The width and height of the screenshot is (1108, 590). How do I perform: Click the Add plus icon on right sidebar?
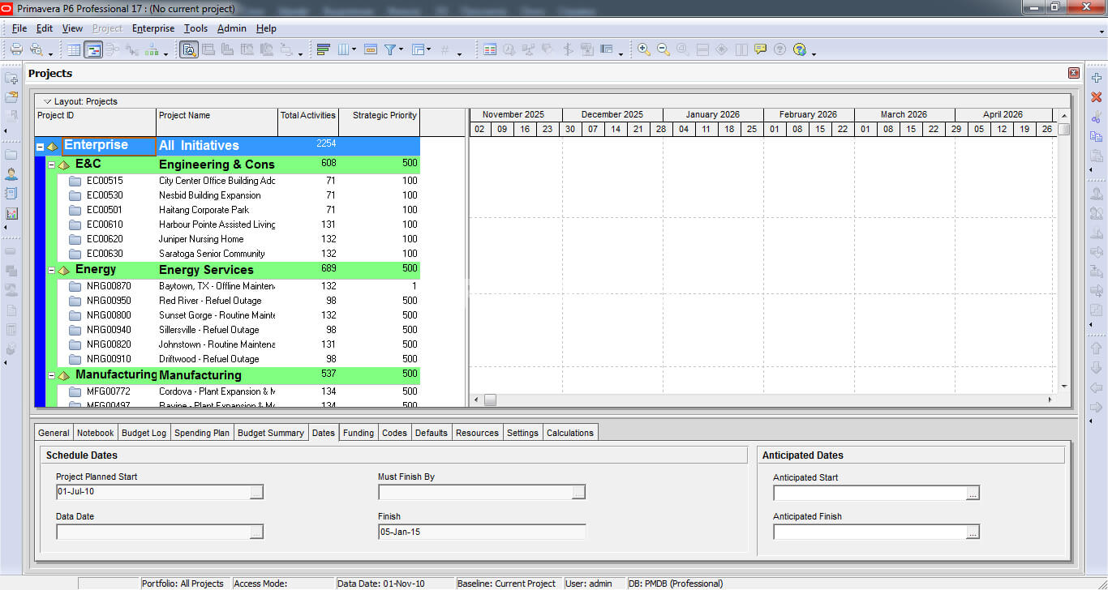coord(1097,78)
